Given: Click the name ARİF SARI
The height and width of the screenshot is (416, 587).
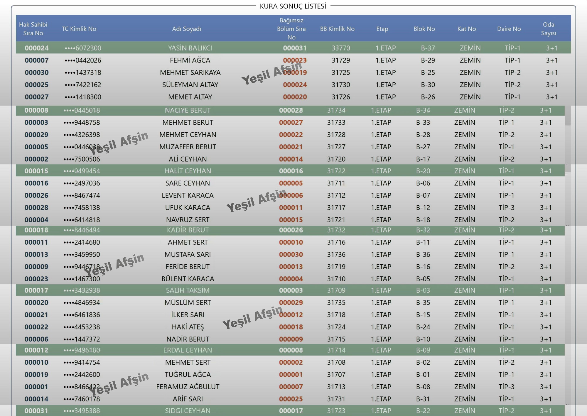Looking at the screenshot, I should tap(188, 399).
